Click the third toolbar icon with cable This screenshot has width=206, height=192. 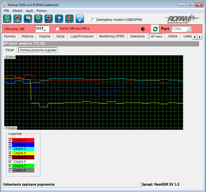point(28,19)
